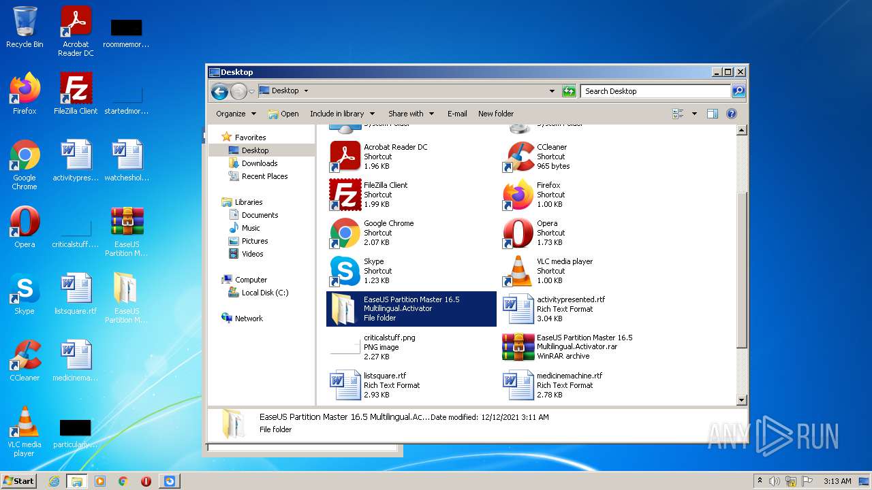This screenshot has width=872, height=490.
Task: Click New folder on the toolbar
Action: (x=496, y=114)
